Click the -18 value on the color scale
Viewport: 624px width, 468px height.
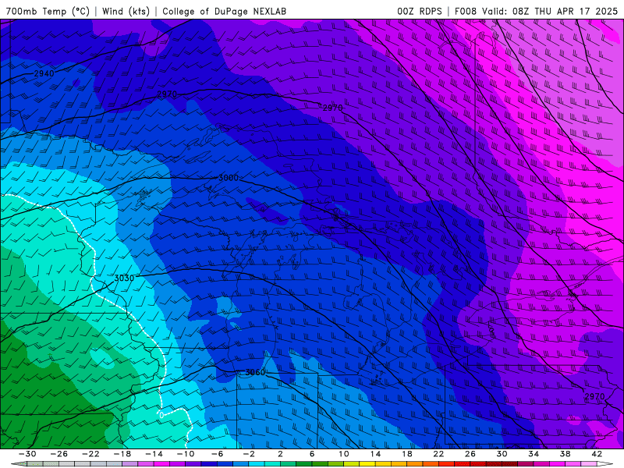(122, 454)
